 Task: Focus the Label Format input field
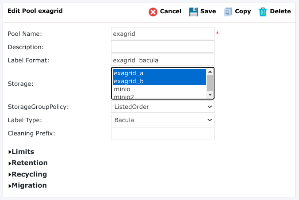(x=163, y=60)
